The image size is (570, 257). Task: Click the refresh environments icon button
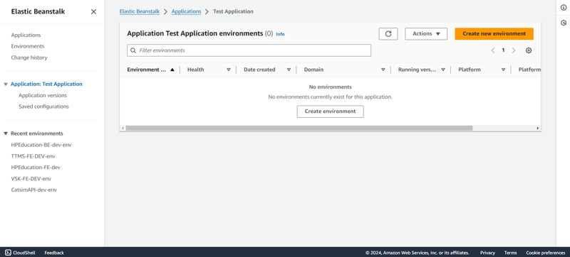[x=388, y=33]
